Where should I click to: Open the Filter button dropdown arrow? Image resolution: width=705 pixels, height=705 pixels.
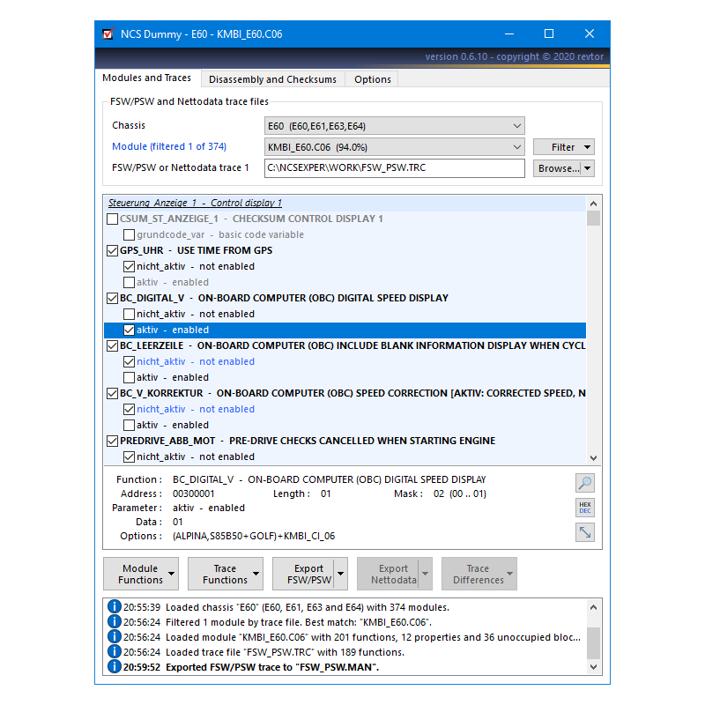pos(587,147)
